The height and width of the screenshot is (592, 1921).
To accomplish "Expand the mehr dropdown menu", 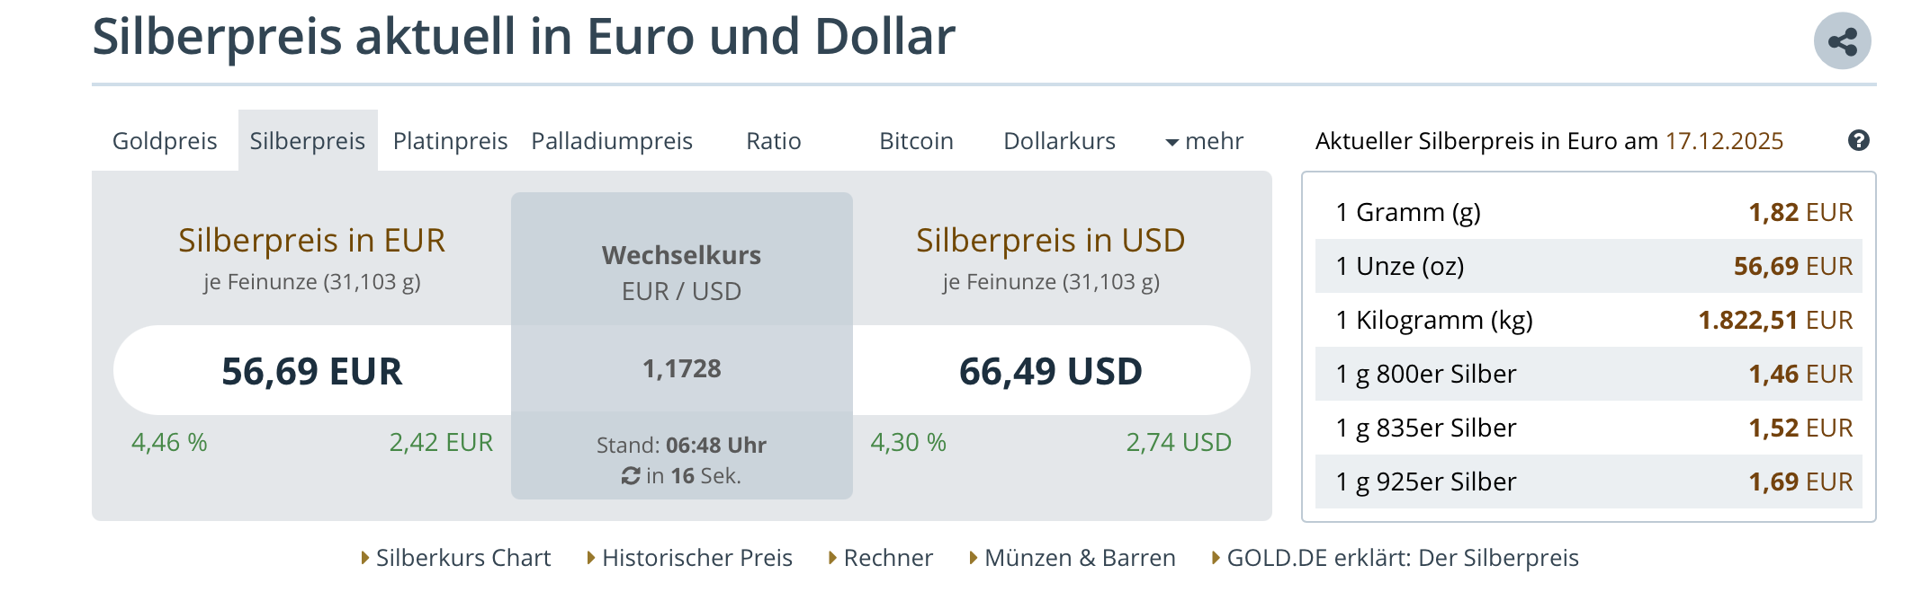I will 1204,141.
